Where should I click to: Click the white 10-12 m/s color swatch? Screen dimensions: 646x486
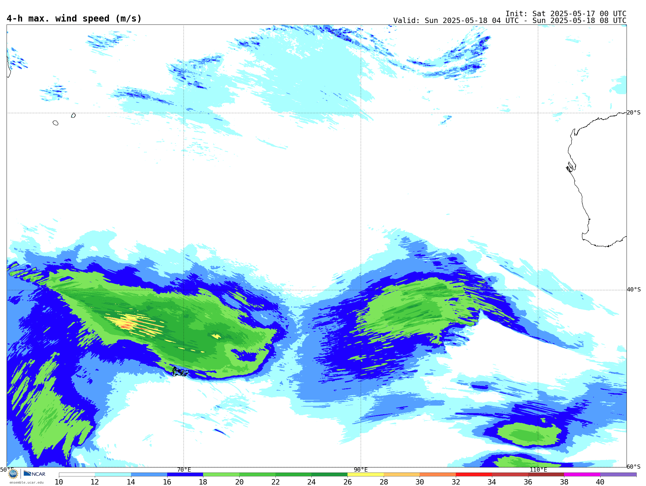point(77,474)
